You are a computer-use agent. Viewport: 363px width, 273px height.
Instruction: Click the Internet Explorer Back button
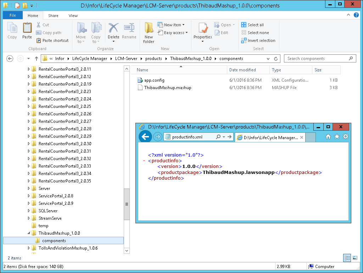point(145,137)
